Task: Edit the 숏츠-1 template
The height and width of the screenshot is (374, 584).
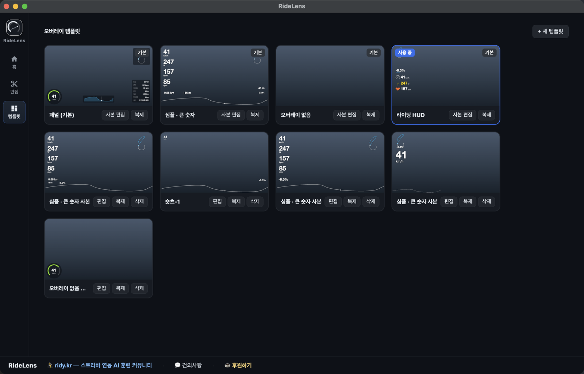Action: pos(217,201)
